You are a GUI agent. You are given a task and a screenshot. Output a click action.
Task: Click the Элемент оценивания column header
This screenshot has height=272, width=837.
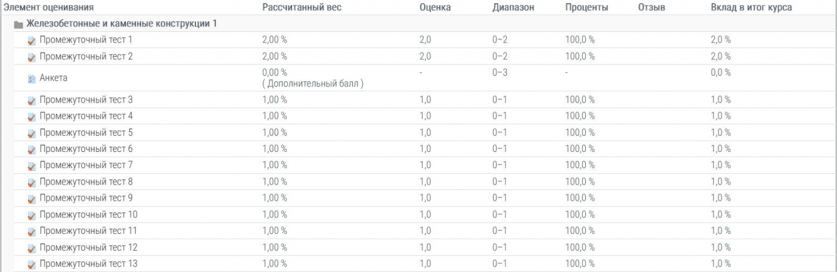49,8
